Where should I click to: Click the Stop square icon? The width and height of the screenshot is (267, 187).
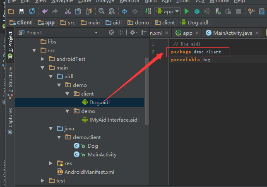(238, 12)
